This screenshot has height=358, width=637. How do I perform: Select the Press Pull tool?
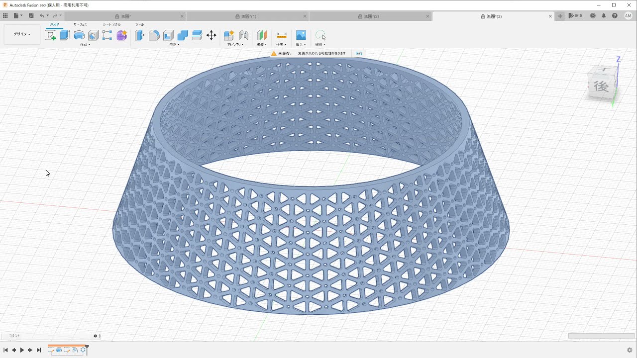pos(140,35)
